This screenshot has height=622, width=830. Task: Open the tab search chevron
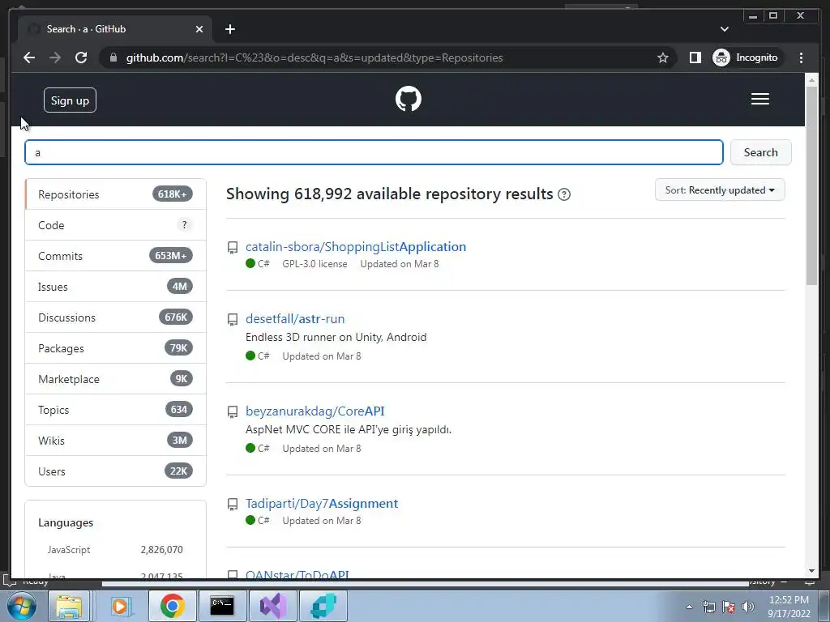725,29
